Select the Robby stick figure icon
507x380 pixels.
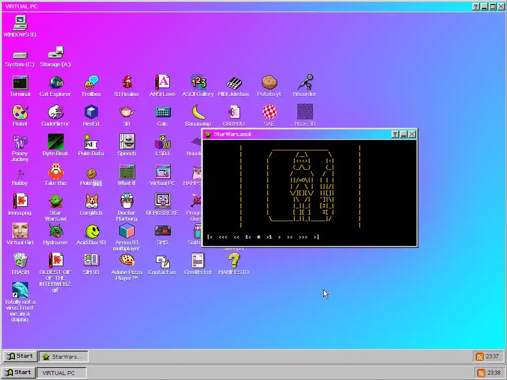[x=20, y=174]
